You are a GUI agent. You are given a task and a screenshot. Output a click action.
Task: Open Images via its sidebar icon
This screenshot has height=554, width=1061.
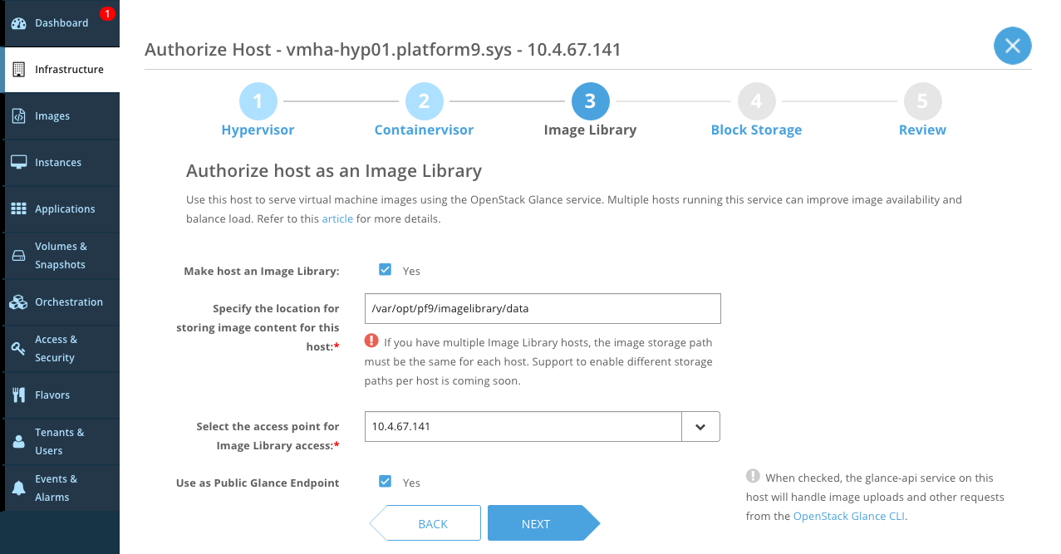[x=18, y=116]
